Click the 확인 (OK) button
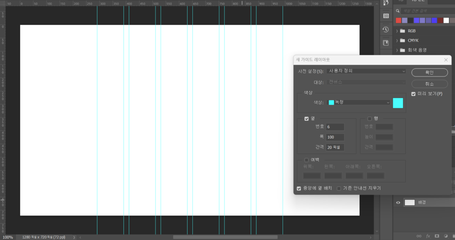The width and height of the screenshot is (455, 240). pyautogui.click(x=429, y=72)
